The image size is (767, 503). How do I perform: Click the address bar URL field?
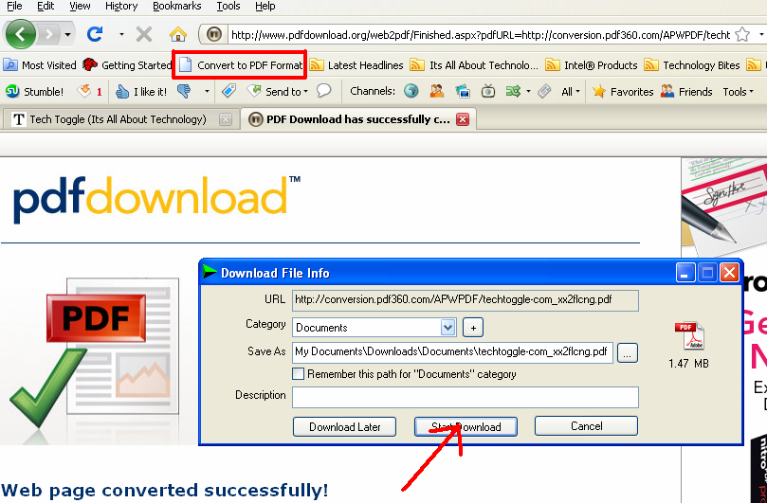pos(481,35)
